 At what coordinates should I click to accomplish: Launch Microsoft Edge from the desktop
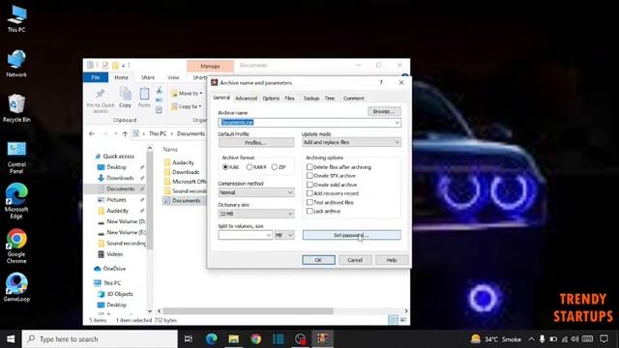pos(16,201)
